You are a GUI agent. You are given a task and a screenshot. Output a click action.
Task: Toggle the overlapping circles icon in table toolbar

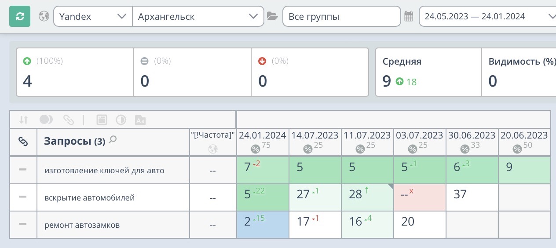[46, 120]
